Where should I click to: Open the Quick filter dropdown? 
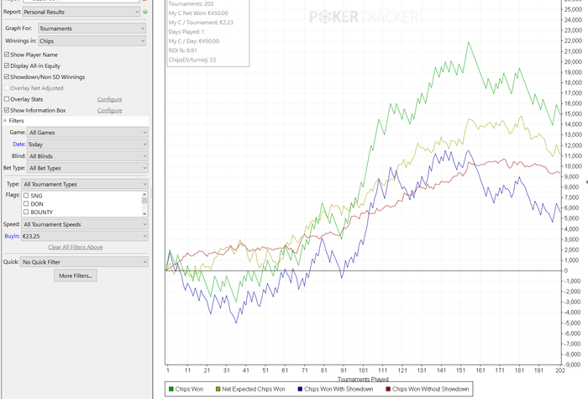(85, 262)
